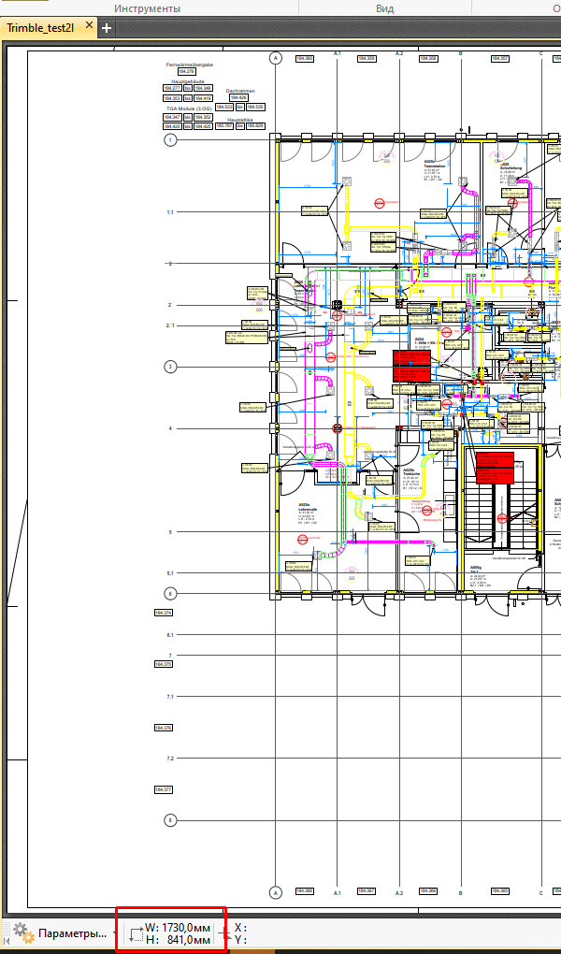Screen dimensions: 561x954
Task: Click the Y: coordinate readout
Action: coord(240,940)
